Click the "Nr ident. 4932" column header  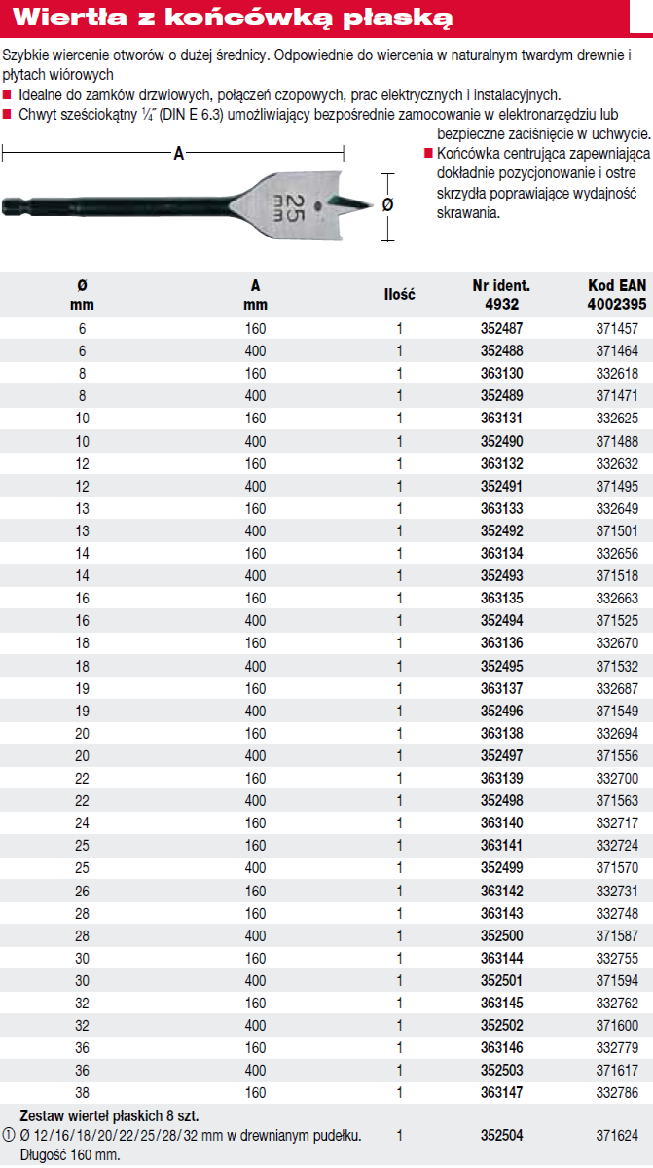[500, 294]
